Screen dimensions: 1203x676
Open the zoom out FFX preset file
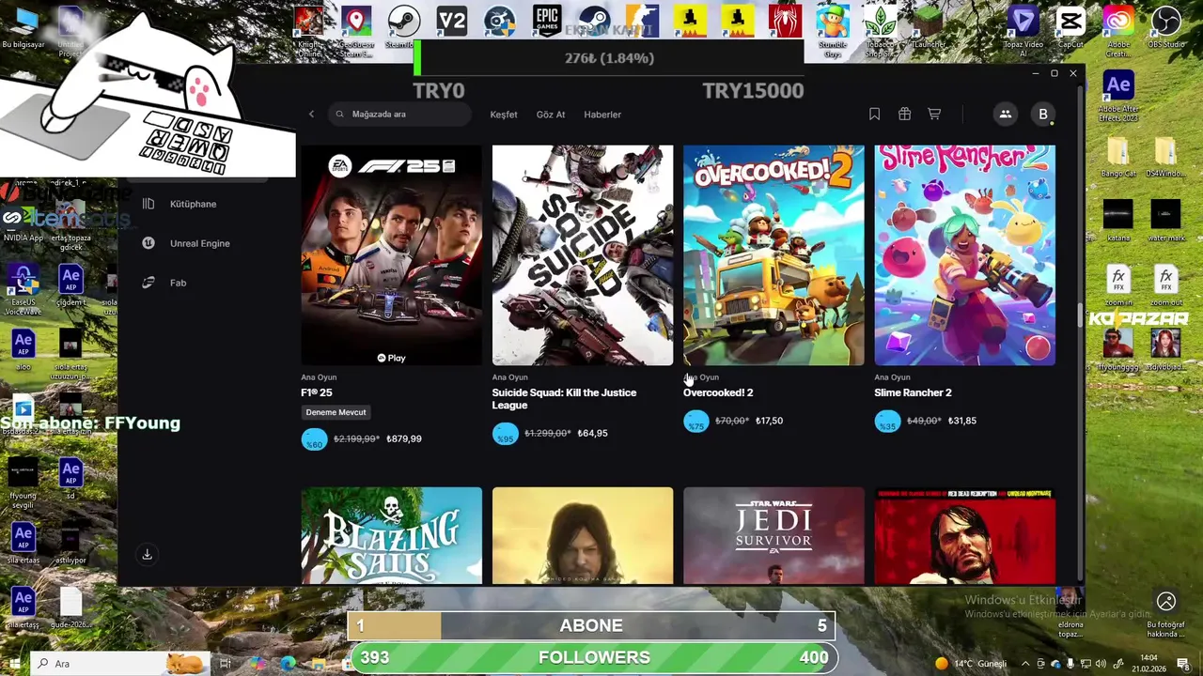coord(1165,285)
